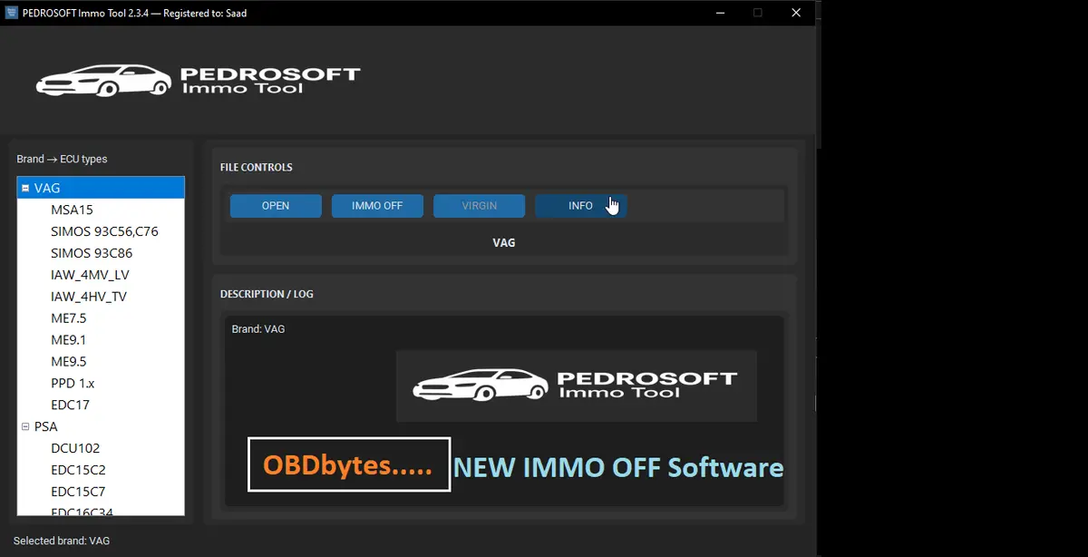
Task: Select EDC15C2 ECU type
Action: pos(78,470)
